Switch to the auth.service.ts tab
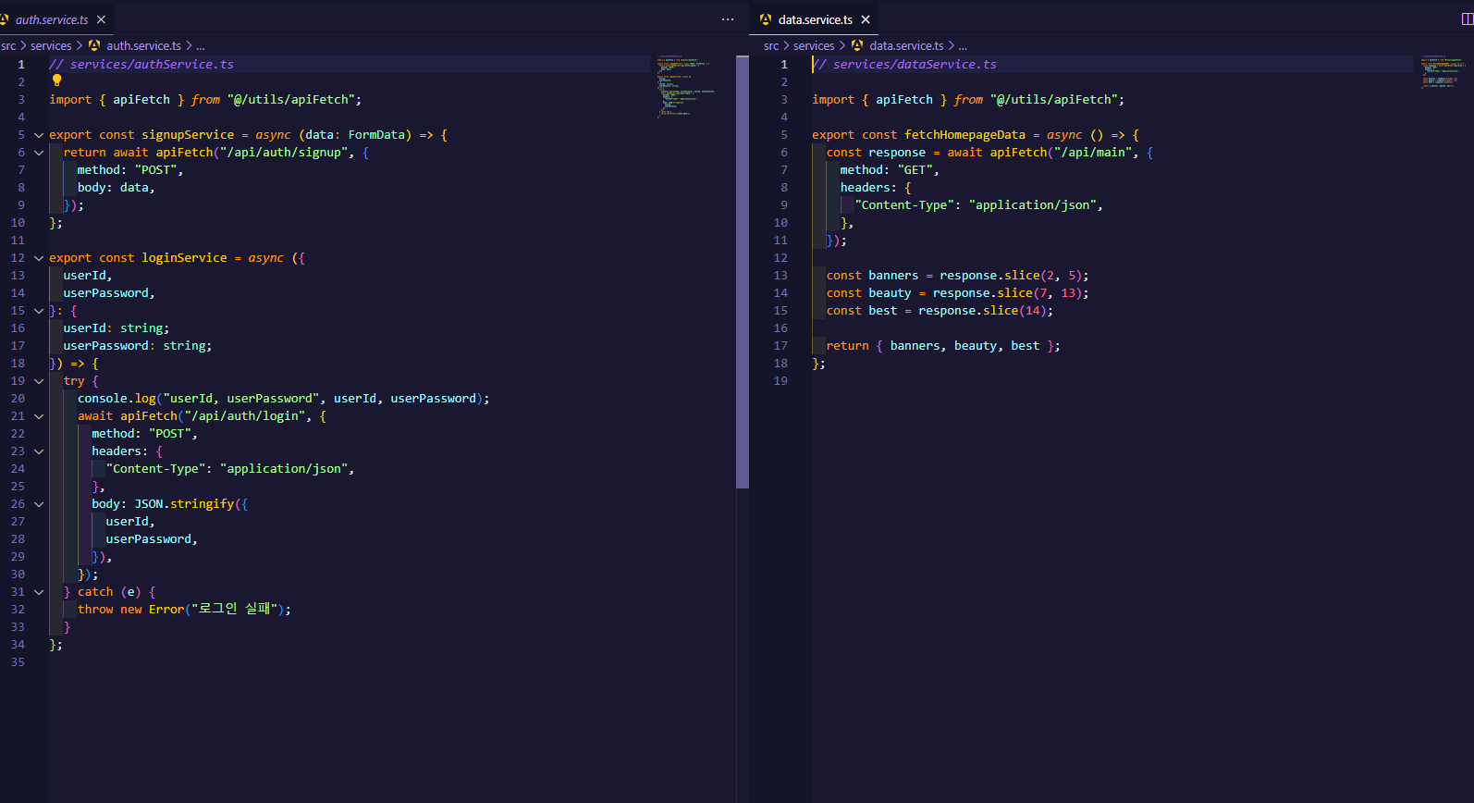 [52, 19]
